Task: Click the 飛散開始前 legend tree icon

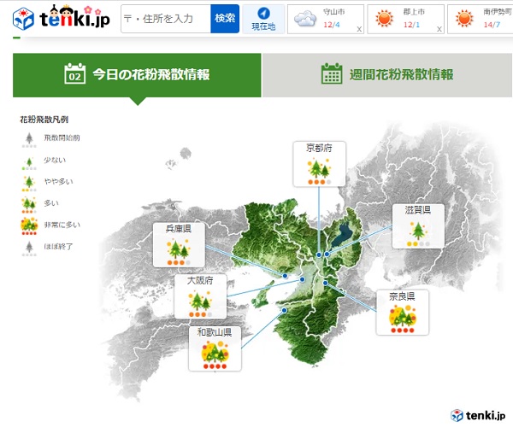Action: pos(30,138)
